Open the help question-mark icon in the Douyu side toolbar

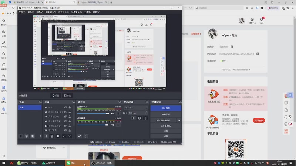pyautogui.click(x=286, y=110)
